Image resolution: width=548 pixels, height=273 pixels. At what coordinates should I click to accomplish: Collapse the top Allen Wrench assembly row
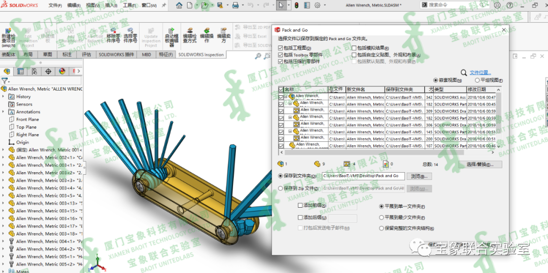pyautogui.click(x=286, y=97)
